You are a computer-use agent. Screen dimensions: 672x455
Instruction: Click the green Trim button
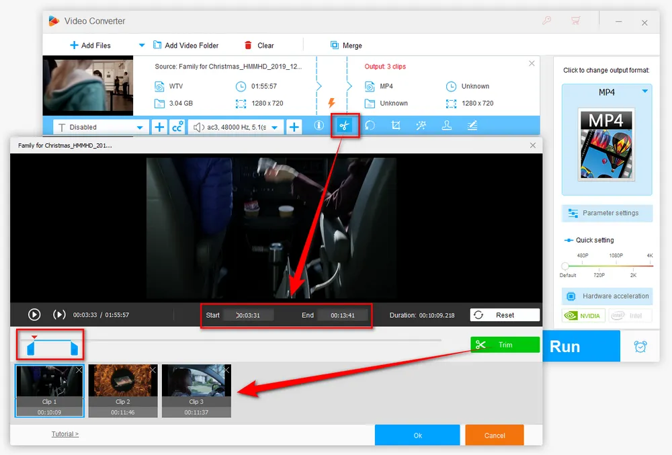click(x=505, y=345)
